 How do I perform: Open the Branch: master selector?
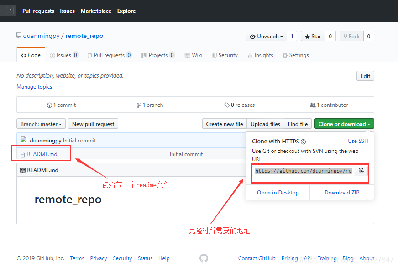[x=41, y=124]
